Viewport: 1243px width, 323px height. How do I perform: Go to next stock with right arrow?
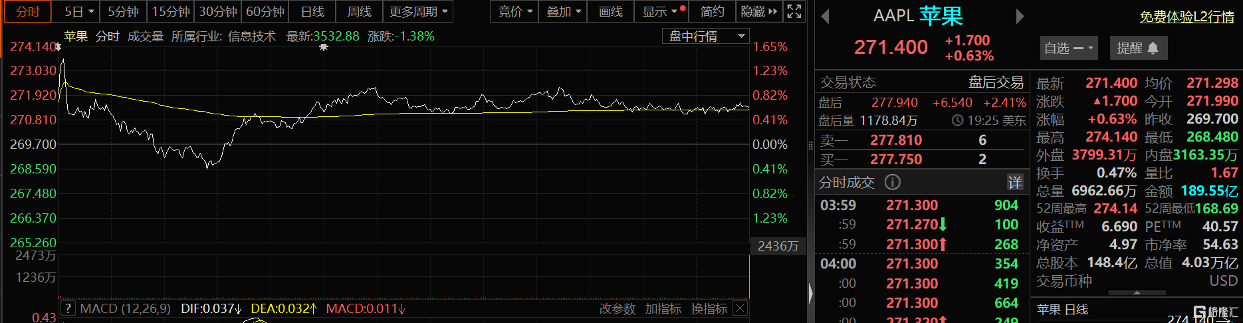coord(1020,17)
